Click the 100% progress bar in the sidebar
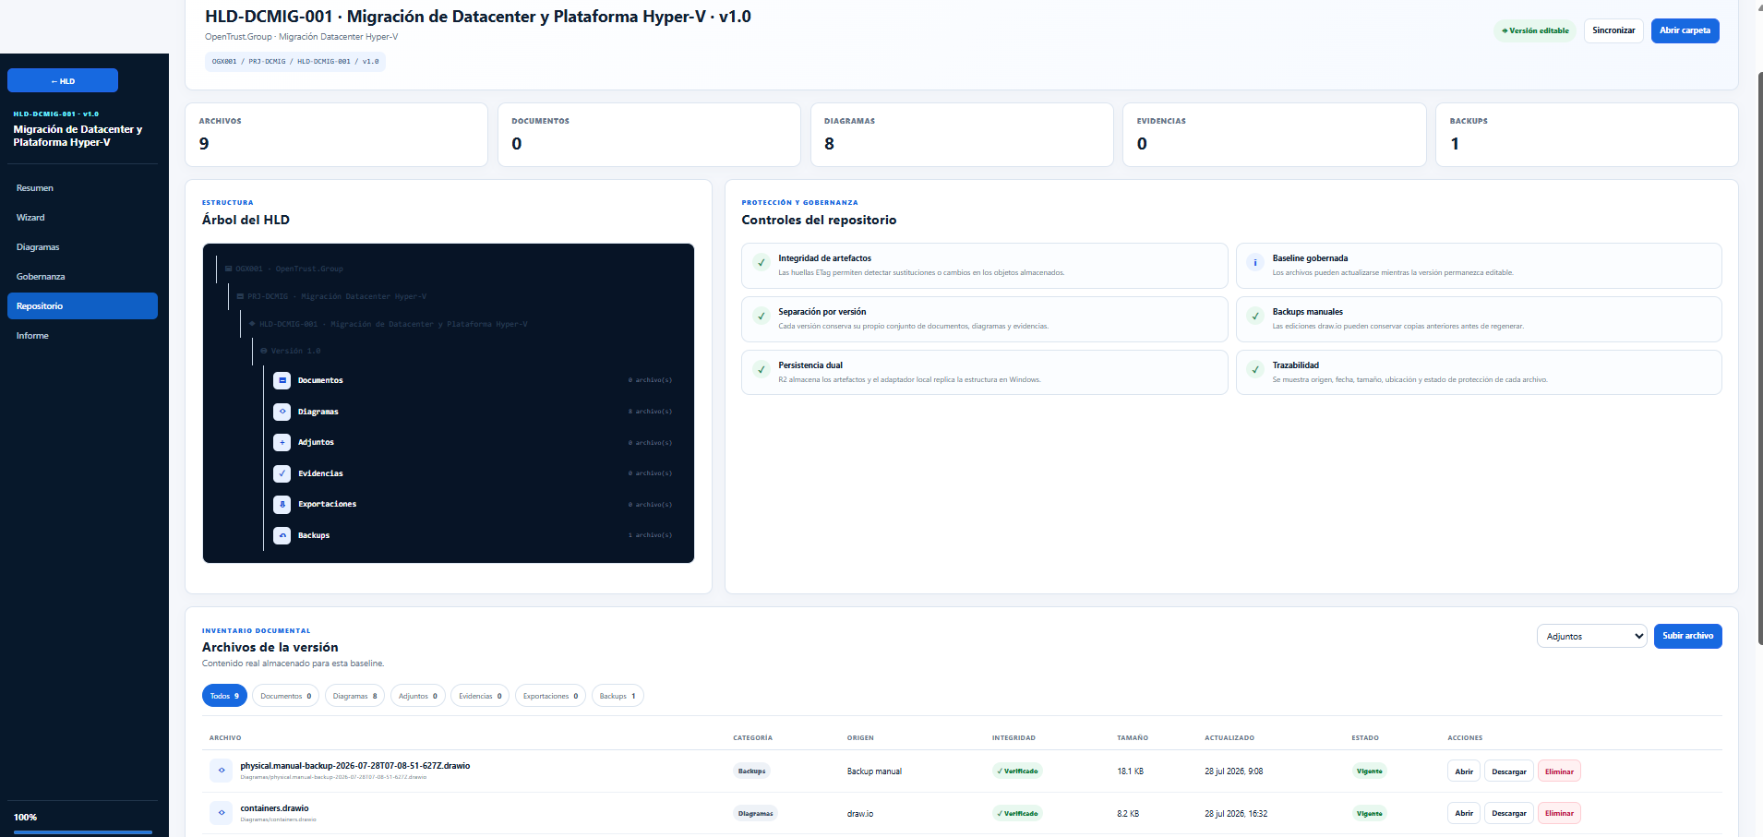This screenshot has height=837, width=1763. (83, 832)
